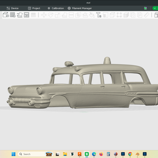
Task: Click the page icon labeled P
Action: coord(140,15)
